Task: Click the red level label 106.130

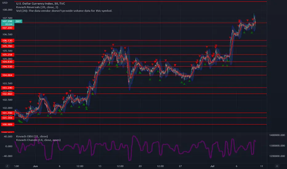Action: tap(7, 41)
